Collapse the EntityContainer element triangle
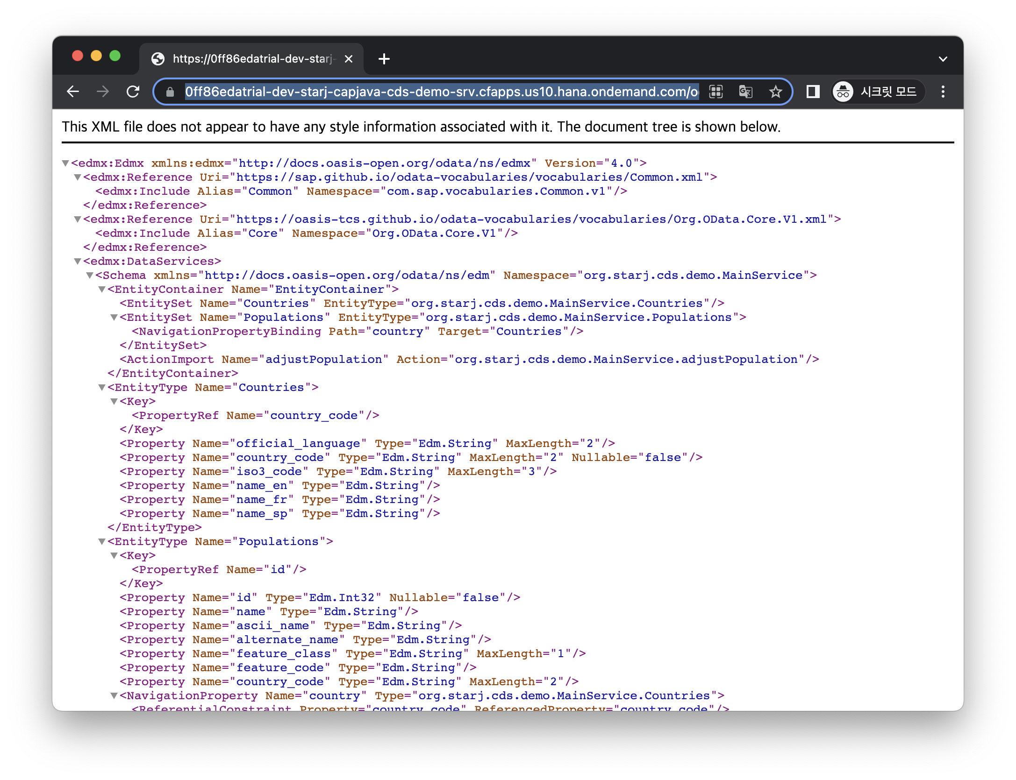1016x780 pixels. click(102, 289)
